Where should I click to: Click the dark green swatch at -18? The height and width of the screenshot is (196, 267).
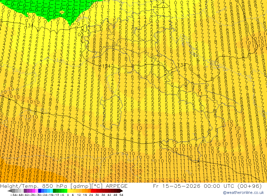tap(54, 191)
